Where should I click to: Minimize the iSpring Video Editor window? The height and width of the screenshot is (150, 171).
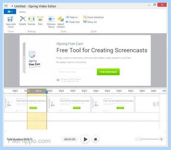[149, 5]
